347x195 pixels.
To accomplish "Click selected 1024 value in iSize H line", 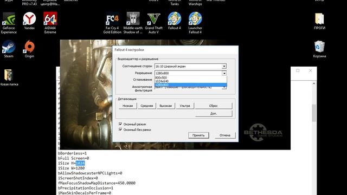I will (x=80, y=163).
